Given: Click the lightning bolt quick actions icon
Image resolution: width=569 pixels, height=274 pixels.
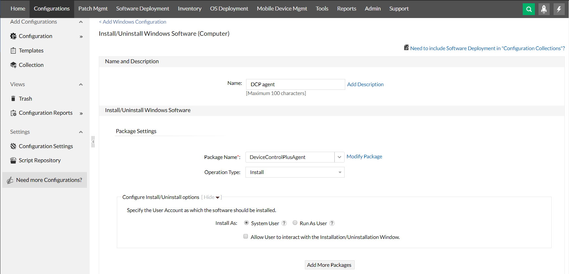Looking at the screenshot, I should [559, 9].
